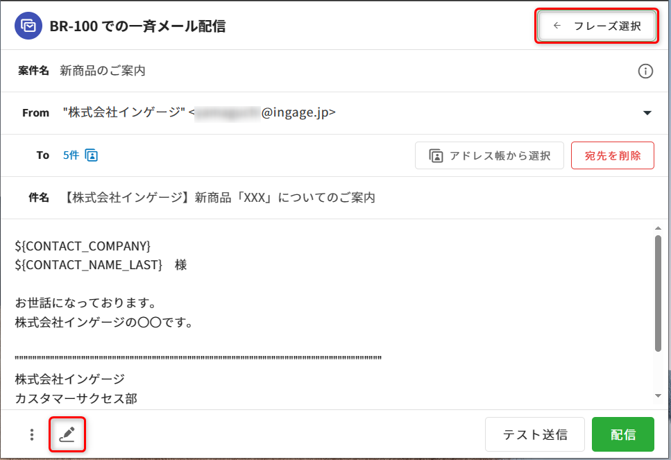Click the pencil edit icon at bottom left
671x460 pixels.
(x=67, y=434)
